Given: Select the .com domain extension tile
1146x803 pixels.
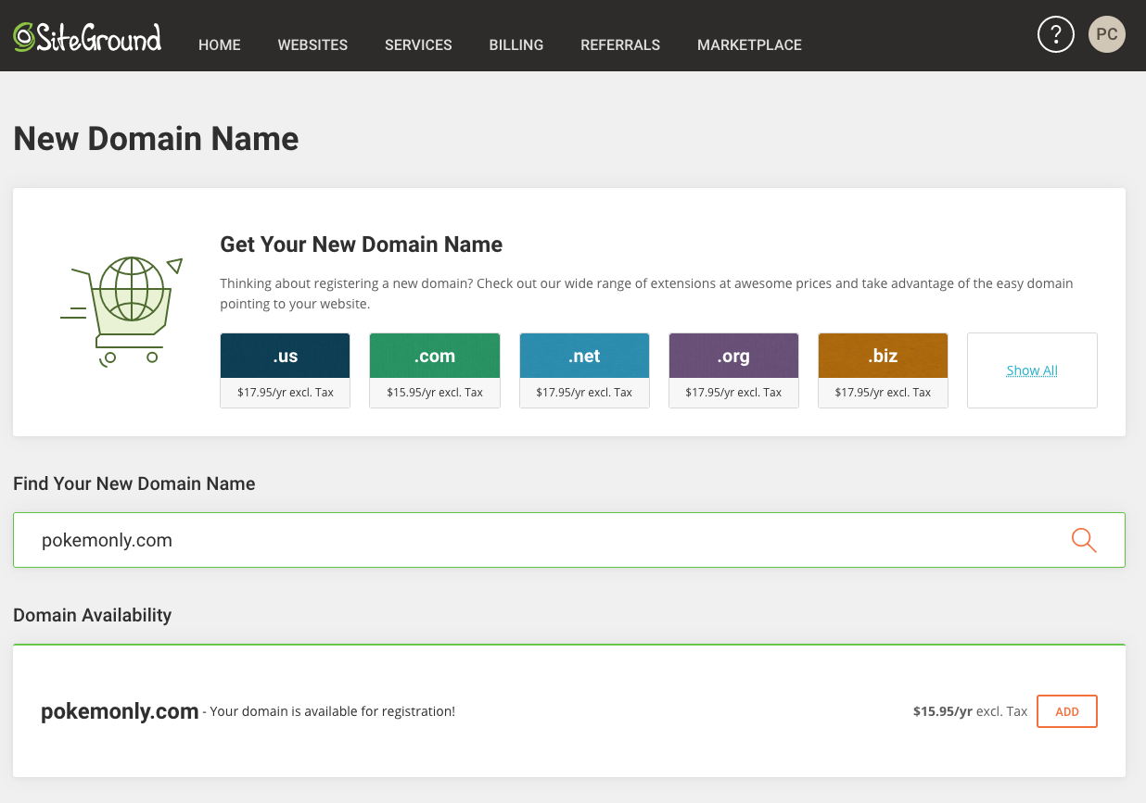Looking at the screenshot, I should click(x=435, y=370).
